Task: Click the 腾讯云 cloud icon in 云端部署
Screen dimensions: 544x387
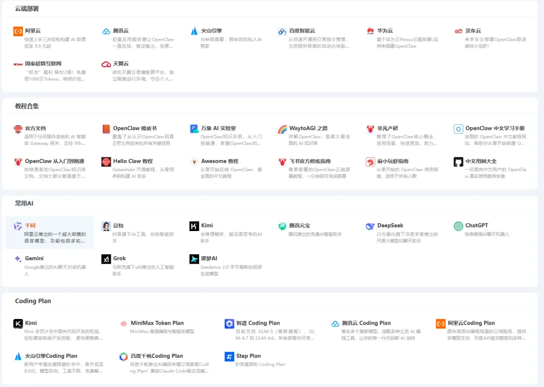Action: 106,31
